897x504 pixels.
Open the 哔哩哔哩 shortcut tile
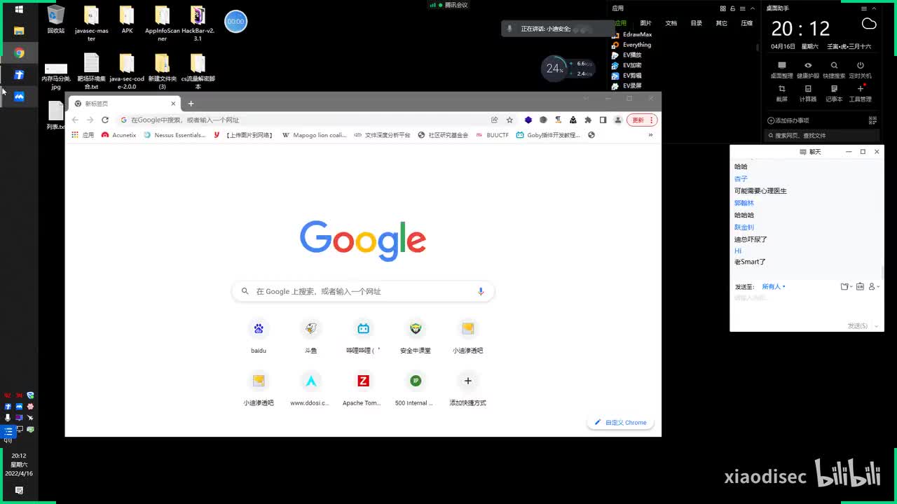(363, 335)
